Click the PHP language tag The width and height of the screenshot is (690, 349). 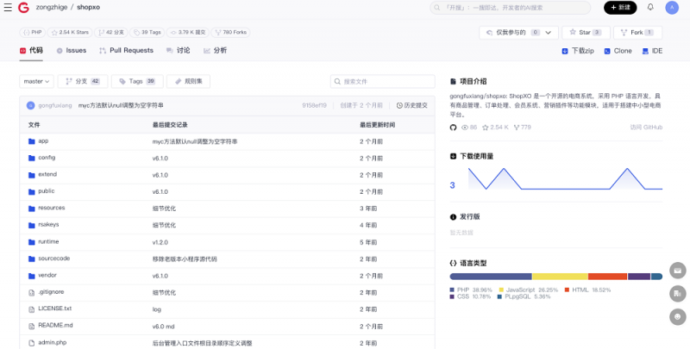pos(32,33)
